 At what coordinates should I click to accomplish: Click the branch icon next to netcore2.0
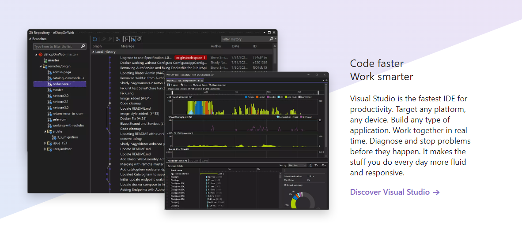coord(49,96)
